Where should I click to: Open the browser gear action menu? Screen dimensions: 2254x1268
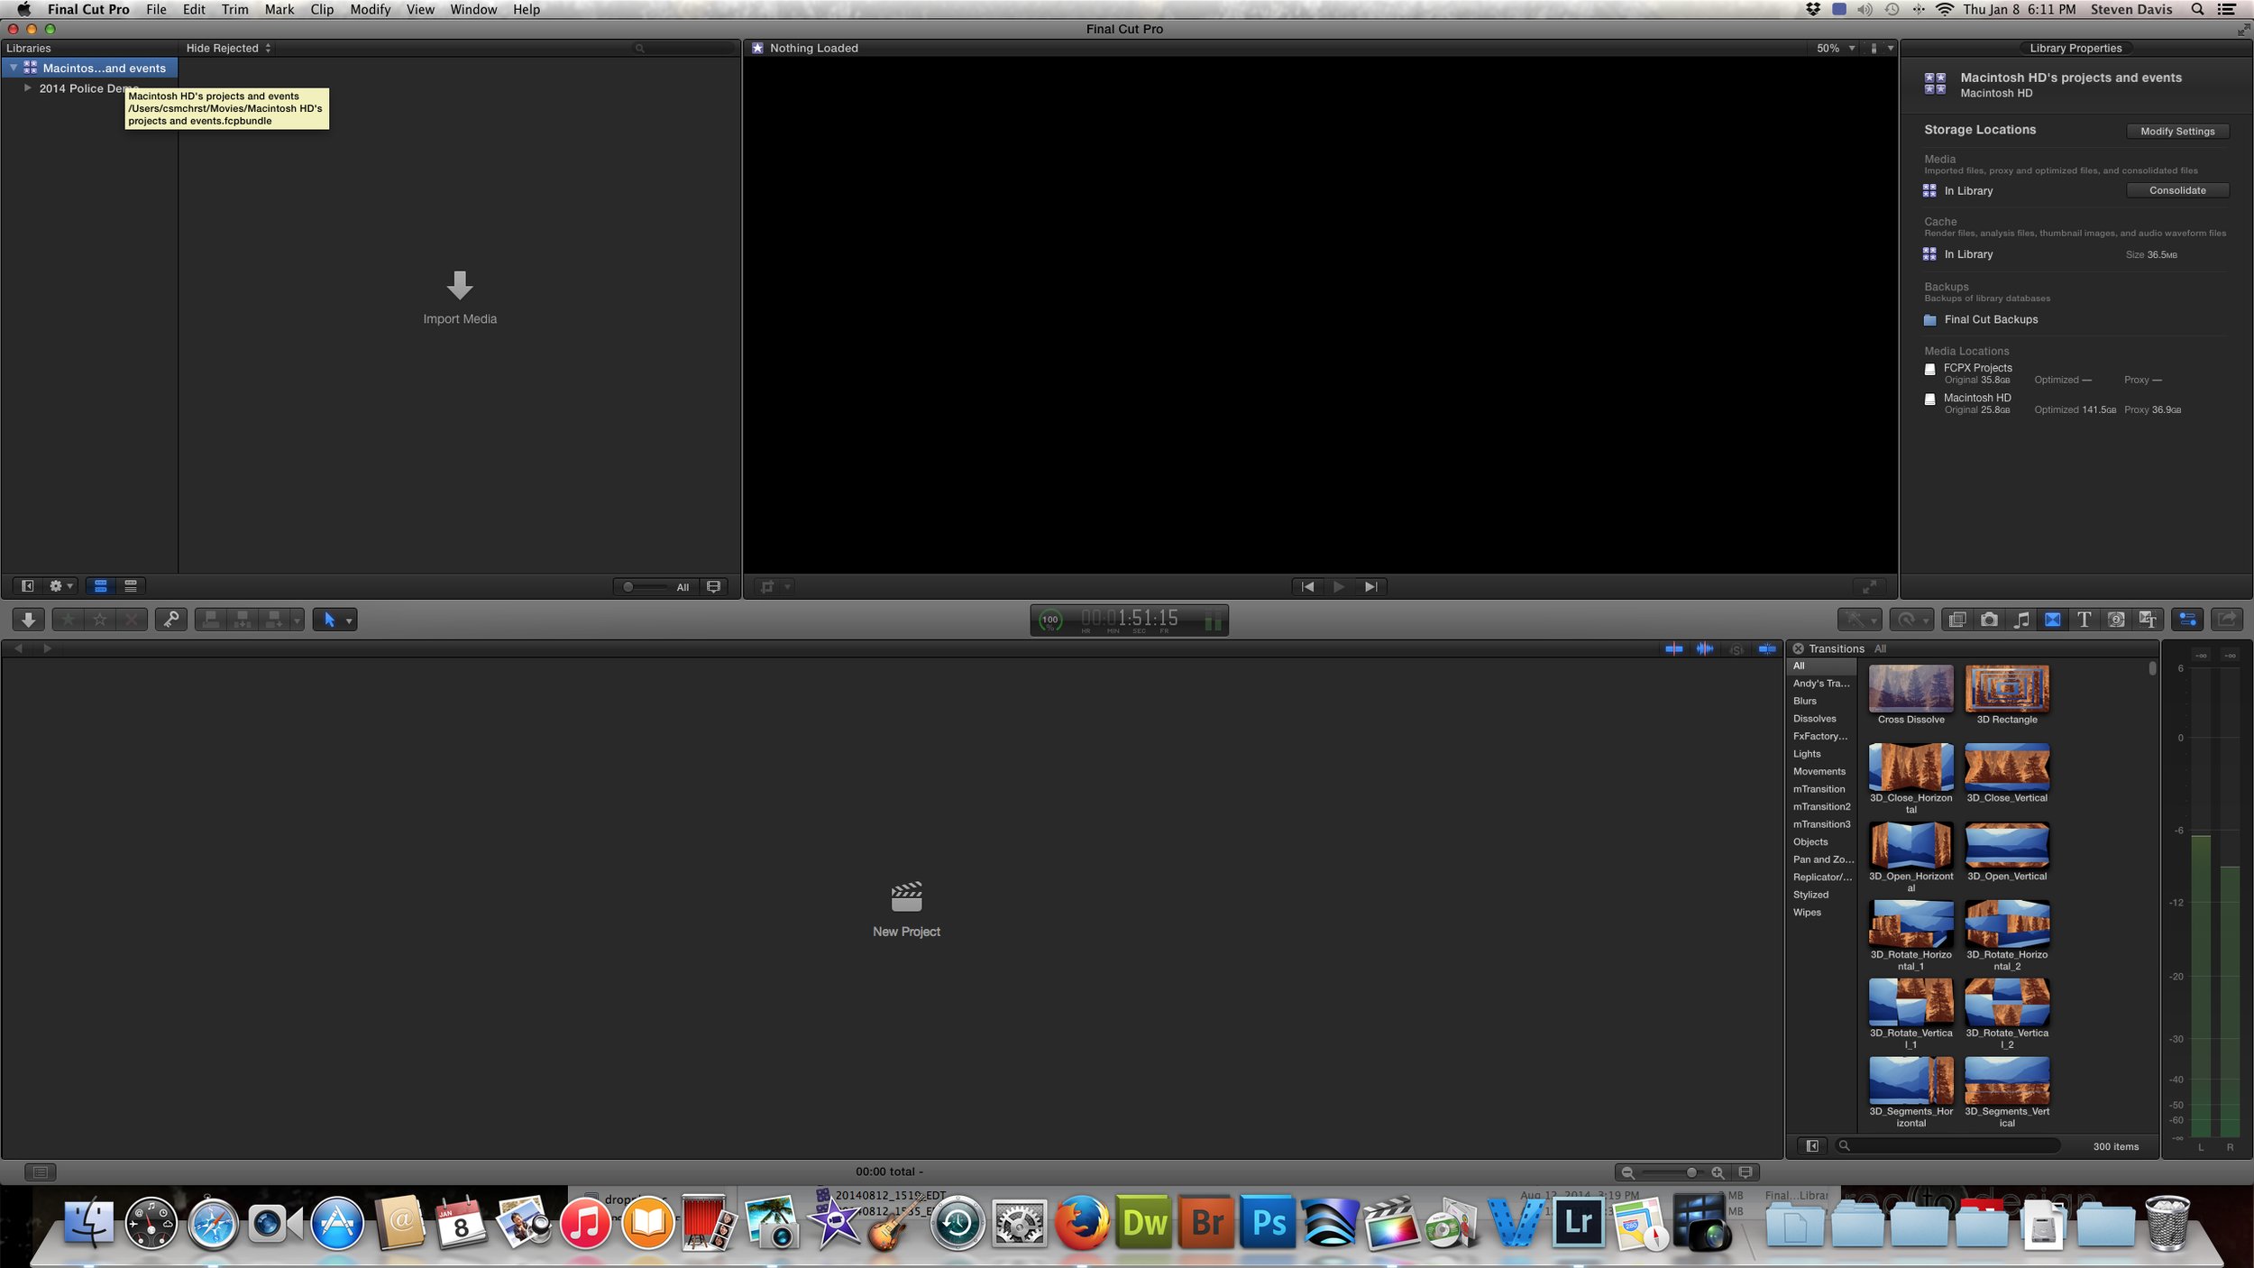(x=60, y=586)
